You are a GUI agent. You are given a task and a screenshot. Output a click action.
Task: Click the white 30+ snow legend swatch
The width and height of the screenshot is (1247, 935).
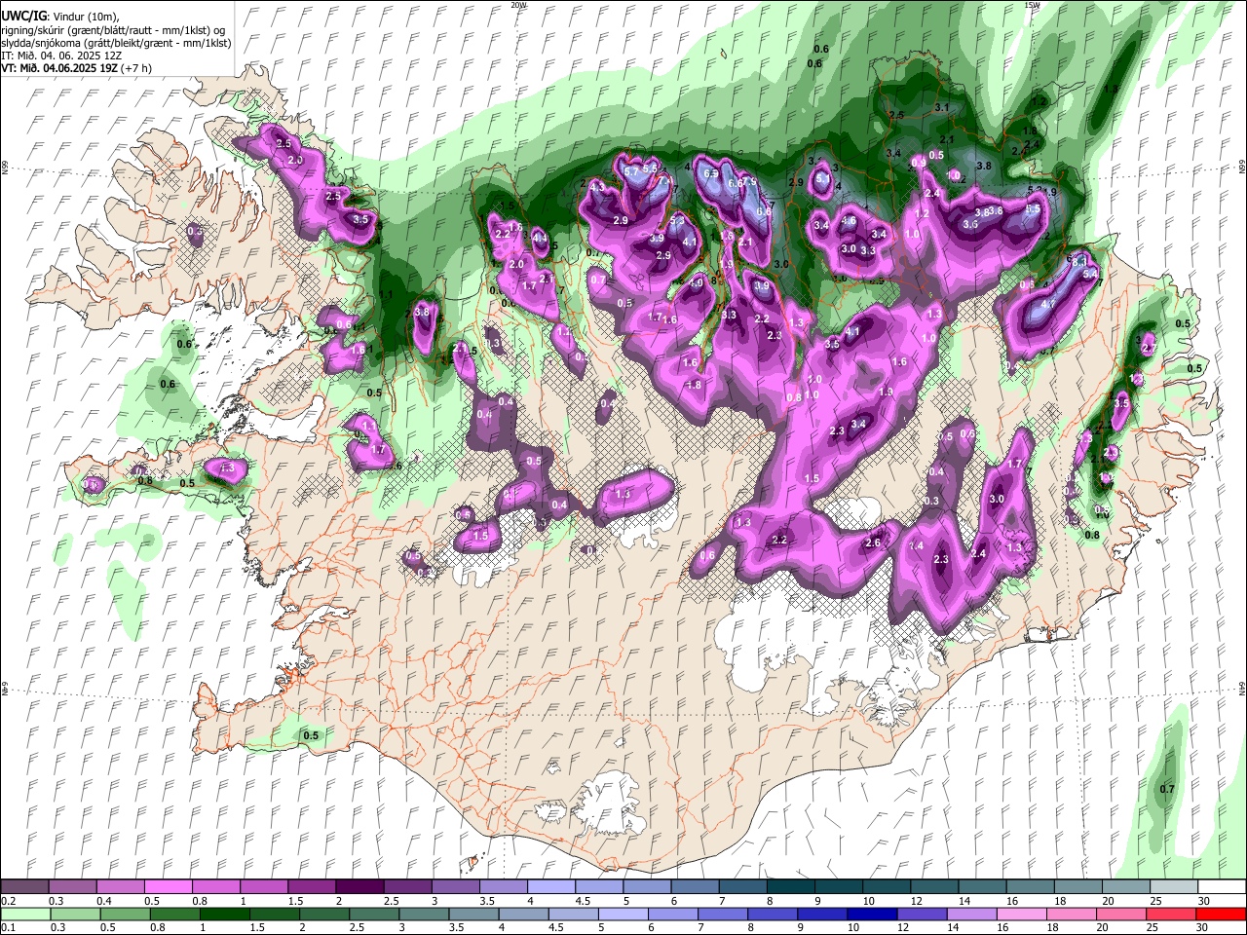[x=1220, y=886]
